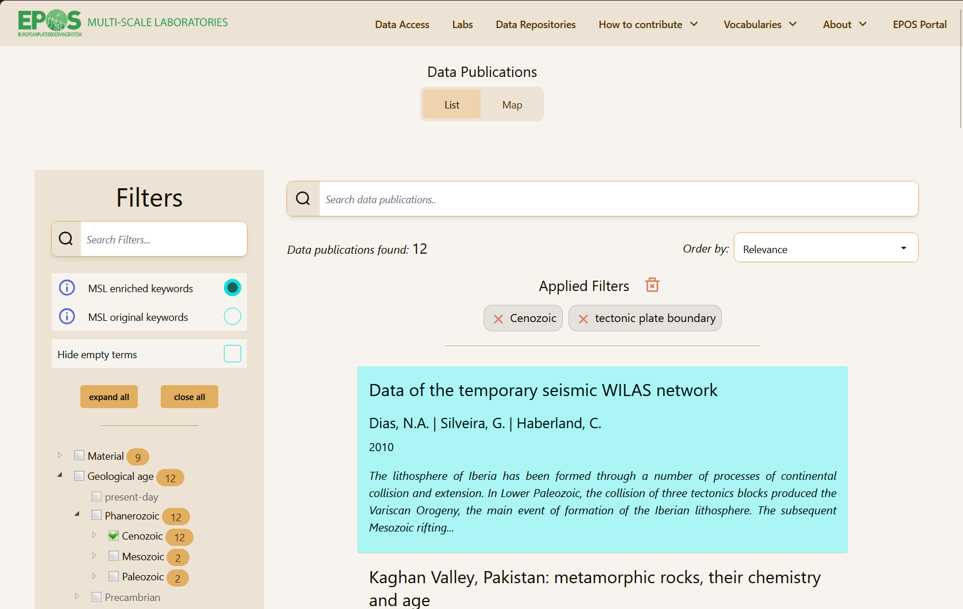
Task: Enable the Hide empty terms checkbox
Action: [233, 354]
